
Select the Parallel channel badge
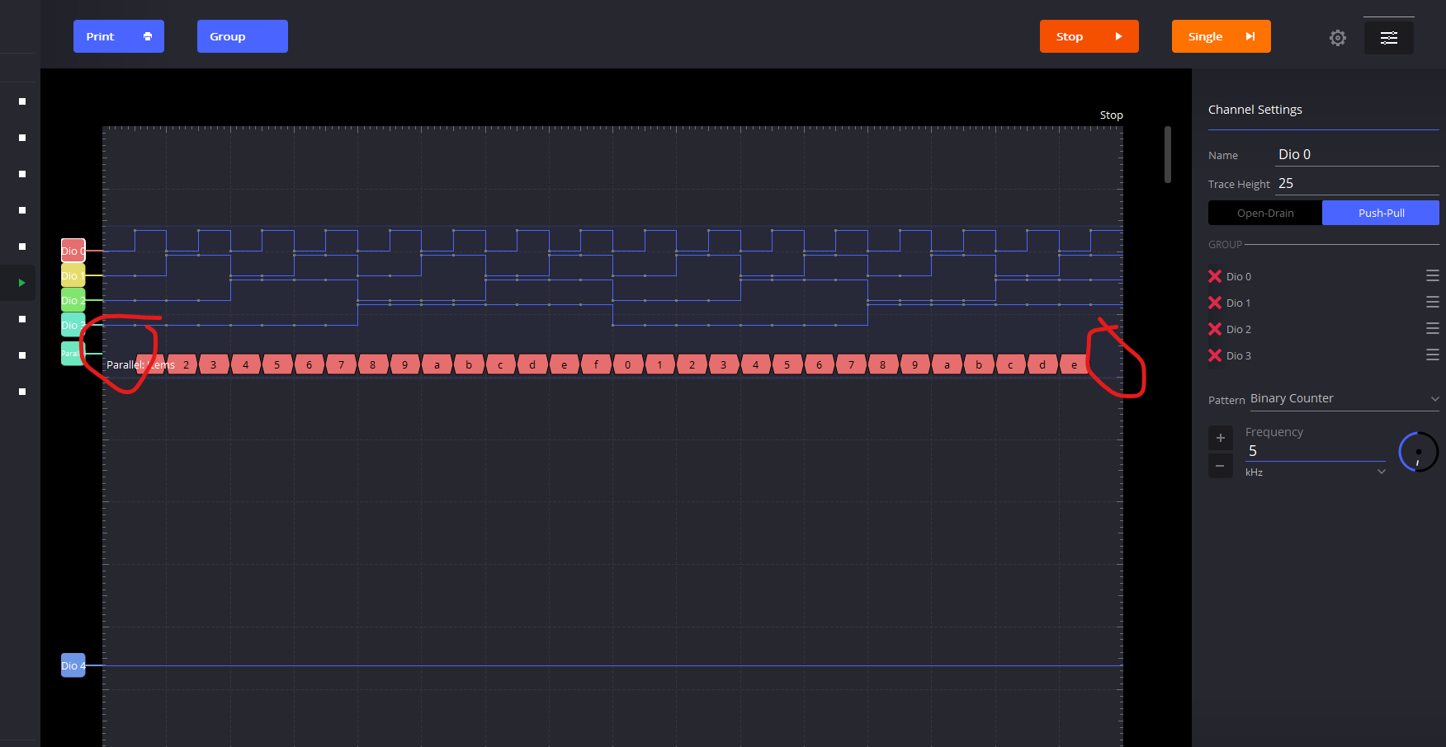72,353
